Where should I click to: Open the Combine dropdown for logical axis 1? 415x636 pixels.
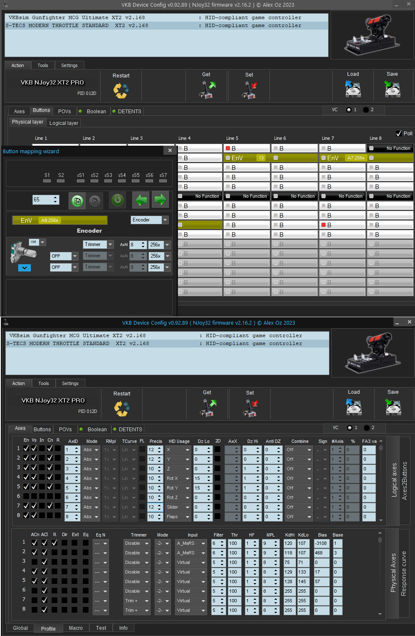click(299, 450)
